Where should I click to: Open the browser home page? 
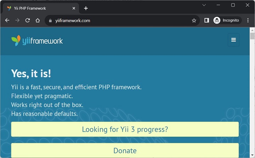coord(38,21)
